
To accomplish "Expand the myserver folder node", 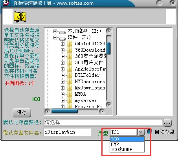I will pyautogui.click(x=62, y=100).
